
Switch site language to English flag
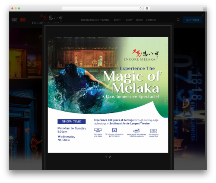pos(14,20)
